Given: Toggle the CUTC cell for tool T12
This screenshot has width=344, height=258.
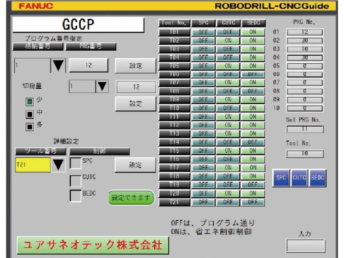Looking at the screenshot, I should (x=228, y=125).
